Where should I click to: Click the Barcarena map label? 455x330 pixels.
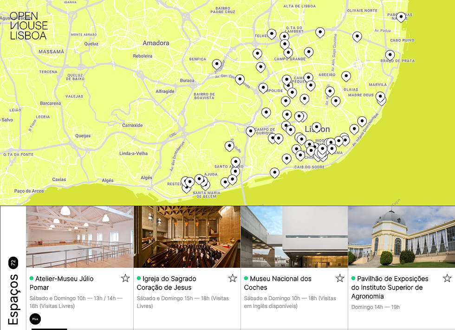click(x=51, y=103)
